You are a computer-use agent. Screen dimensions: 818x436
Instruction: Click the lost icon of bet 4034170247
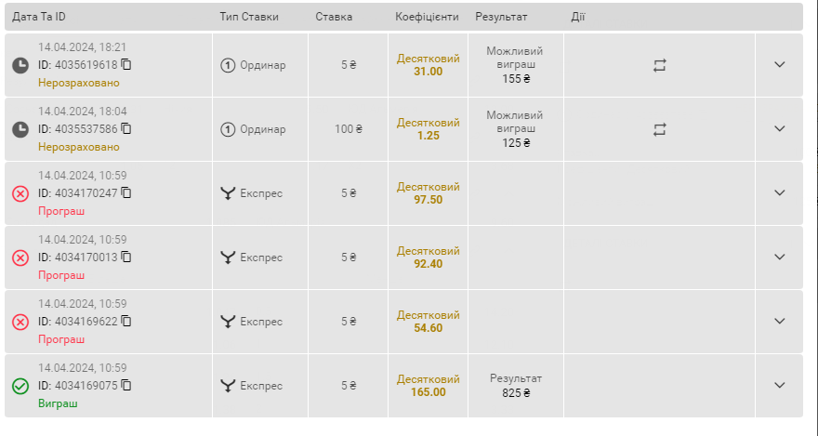pyautogui.click(x=20, y=194)
